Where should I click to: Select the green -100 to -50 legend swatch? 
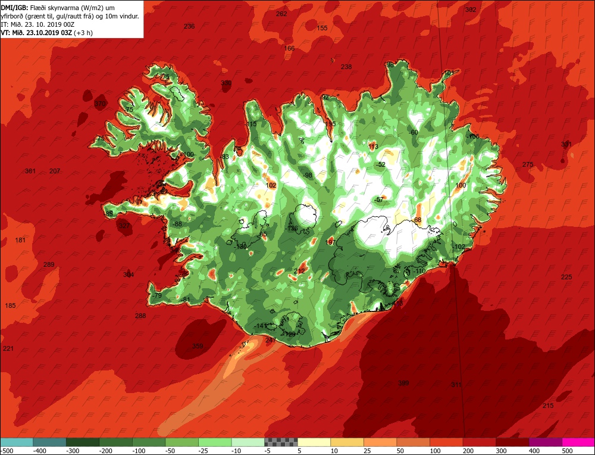click(149, 442)
